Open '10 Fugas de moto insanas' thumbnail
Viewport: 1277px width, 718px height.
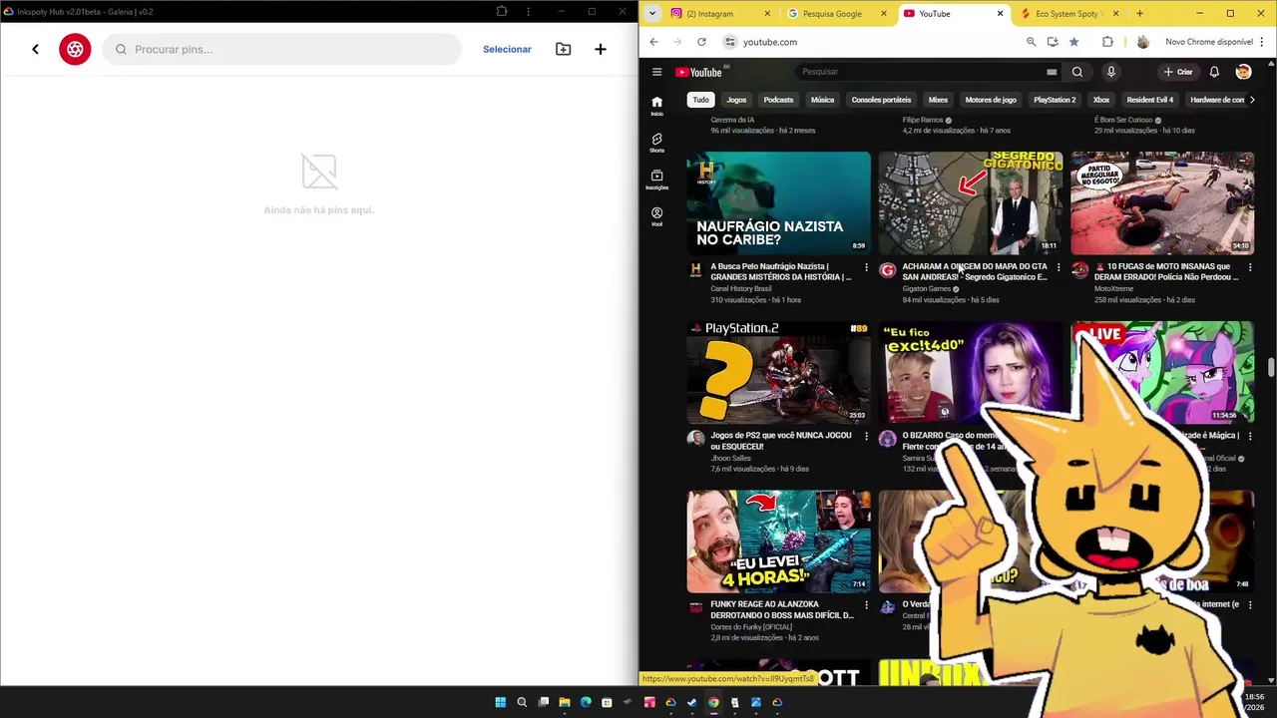coord(1162,202)
